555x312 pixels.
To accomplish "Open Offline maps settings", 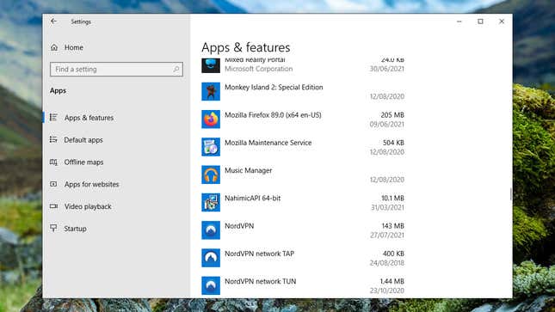I will tap(83, 162).
